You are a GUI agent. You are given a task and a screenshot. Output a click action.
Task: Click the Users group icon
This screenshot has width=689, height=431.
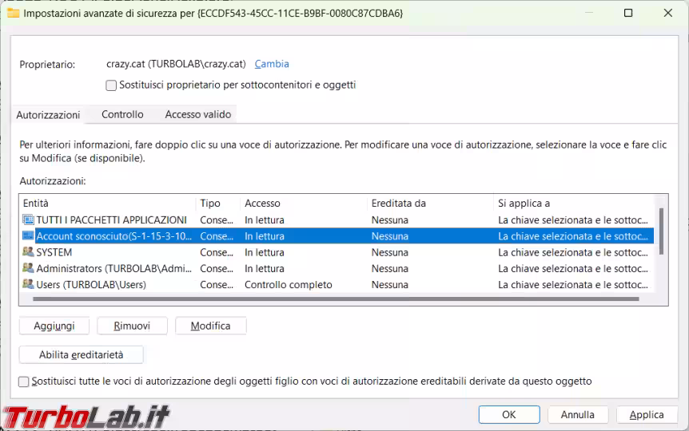(28, 285)
